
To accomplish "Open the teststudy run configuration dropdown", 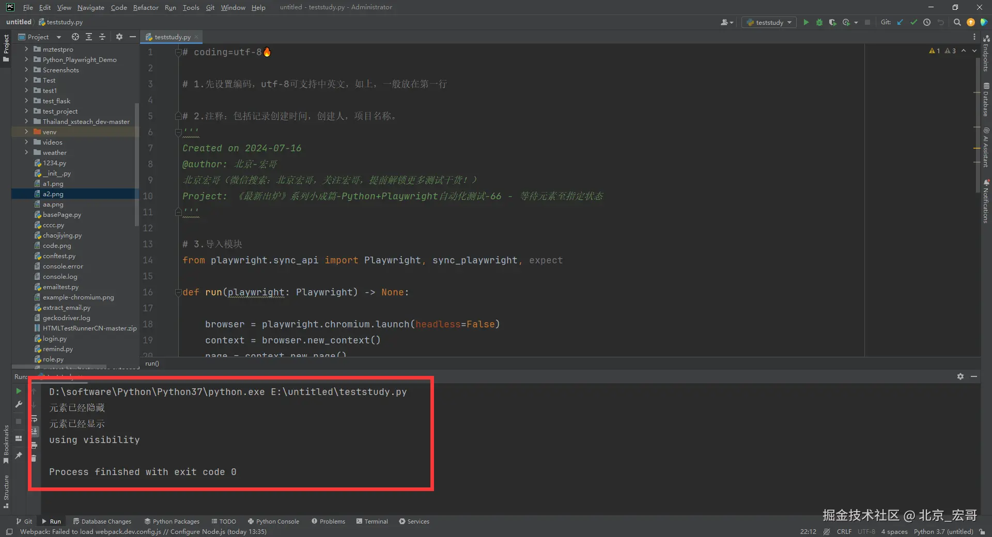I will coord(769,22).
